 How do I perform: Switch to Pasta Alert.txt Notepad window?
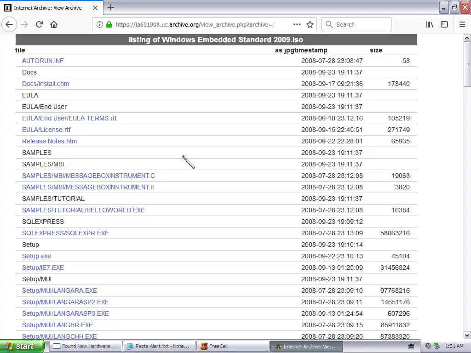click(159, 346)
